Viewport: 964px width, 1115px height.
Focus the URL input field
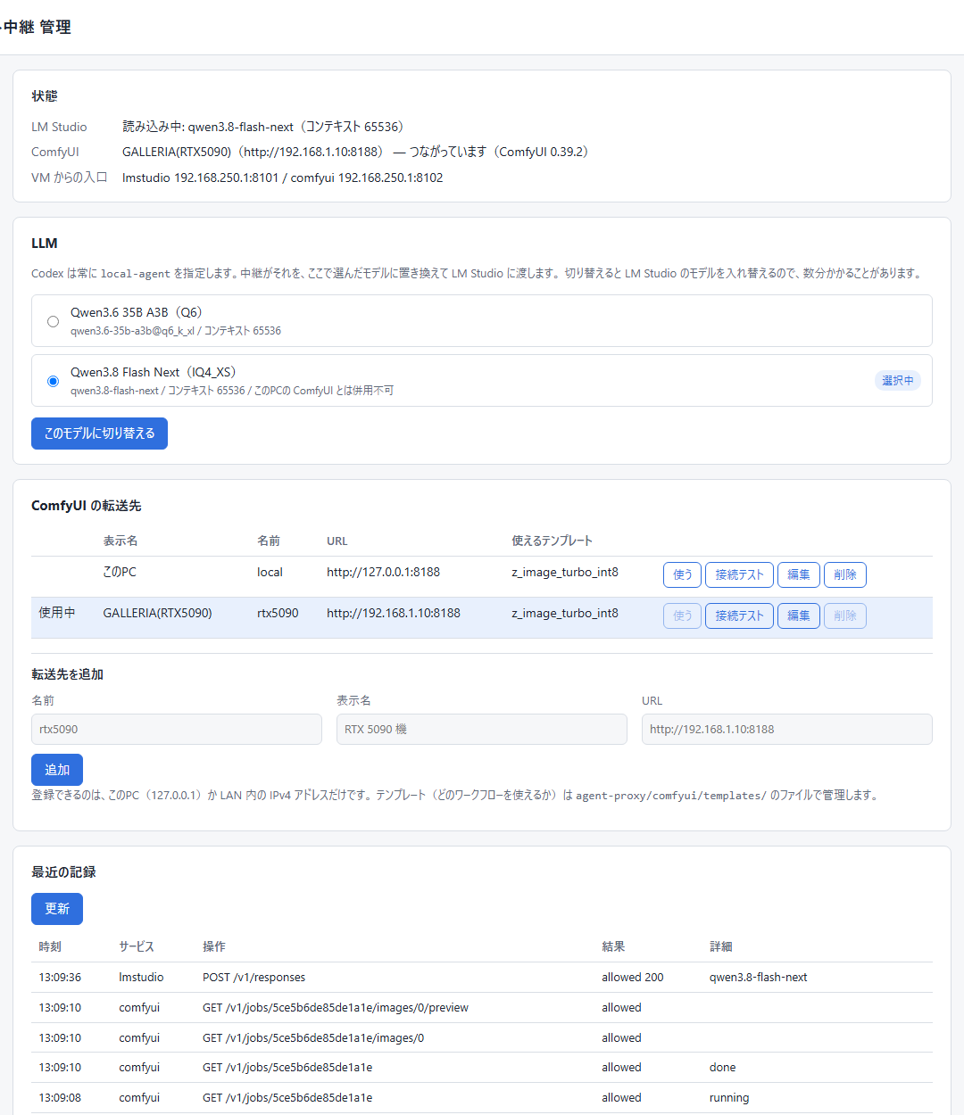tap(787, 729)
